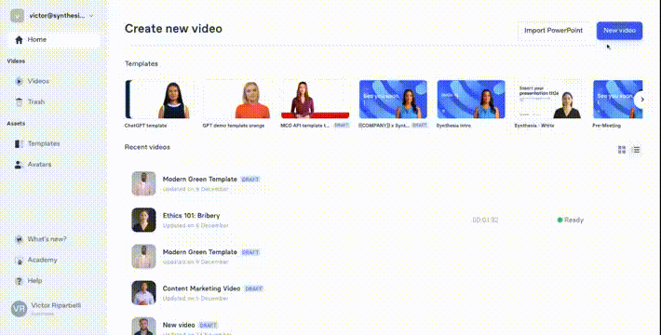Click the New video draft title
The width and height of the screenshot is (661, 335).
coord(179,325)
